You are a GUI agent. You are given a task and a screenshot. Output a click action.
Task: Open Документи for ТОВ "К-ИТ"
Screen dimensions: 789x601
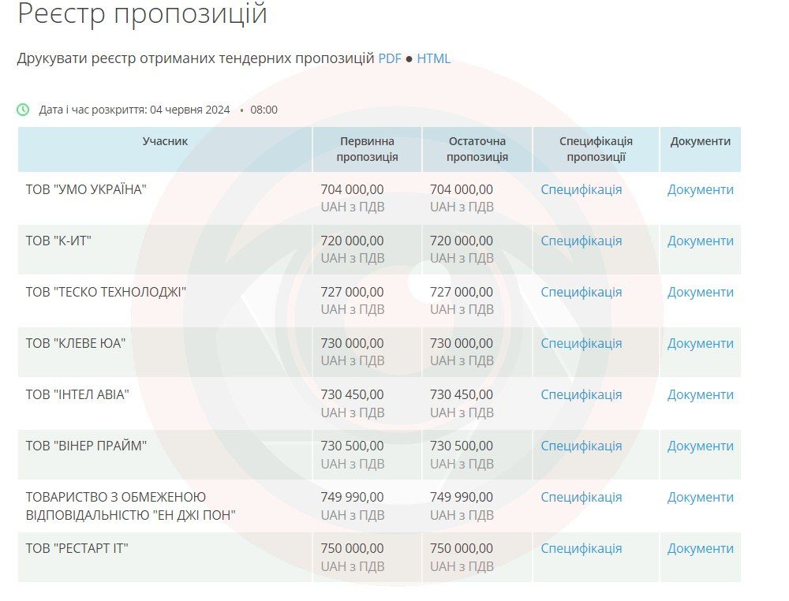tap(700, 241)
